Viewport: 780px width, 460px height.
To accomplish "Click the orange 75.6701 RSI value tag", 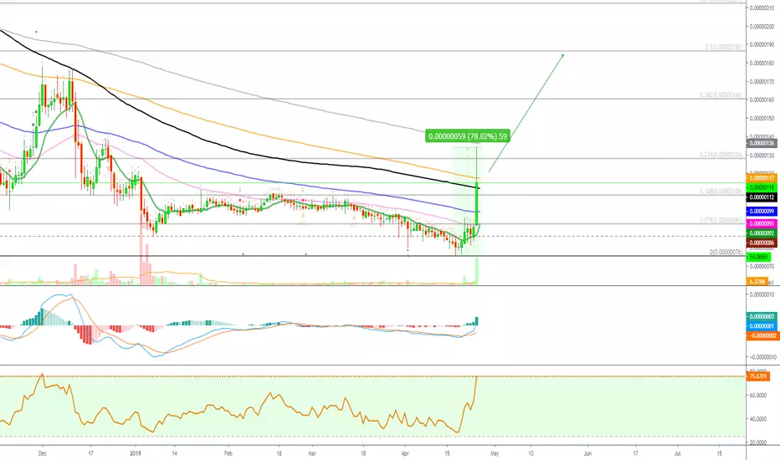I will click(758, 376).
